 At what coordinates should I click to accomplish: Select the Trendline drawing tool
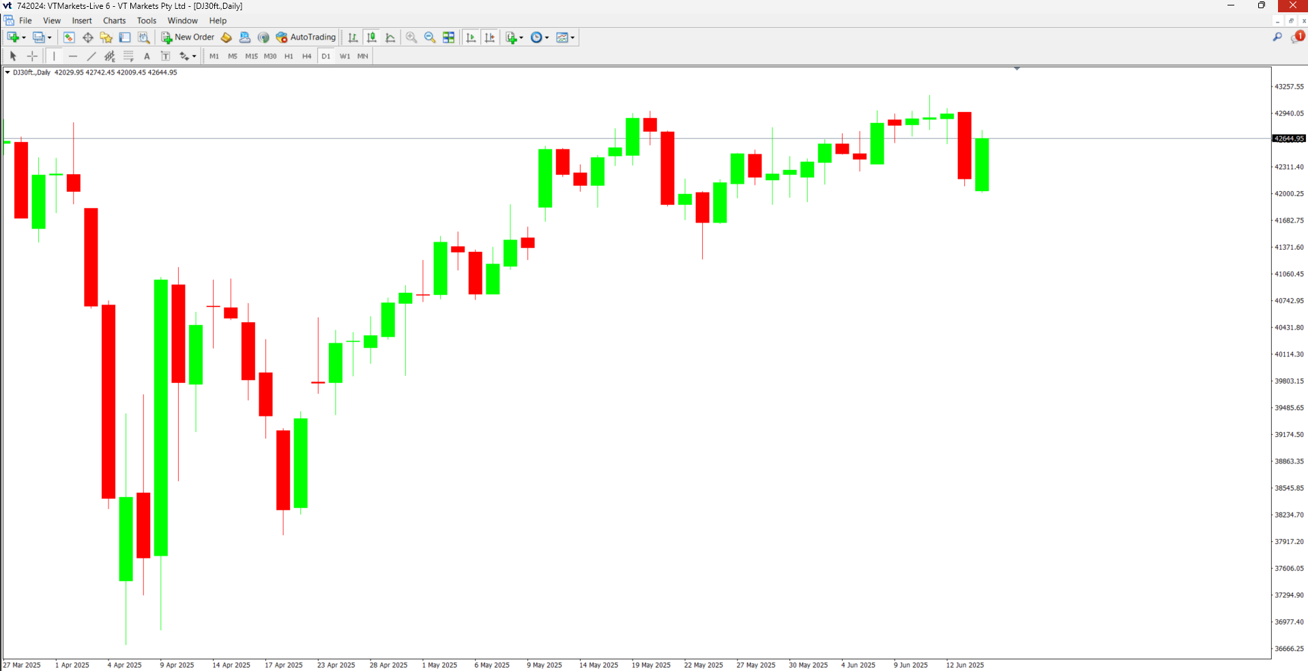point(91,56)
